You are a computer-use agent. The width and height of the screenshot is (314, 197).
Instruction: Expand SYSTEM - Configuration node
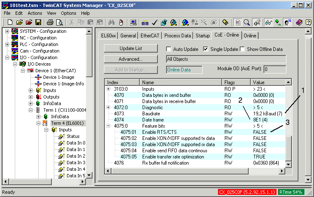[x=7, y=31]
